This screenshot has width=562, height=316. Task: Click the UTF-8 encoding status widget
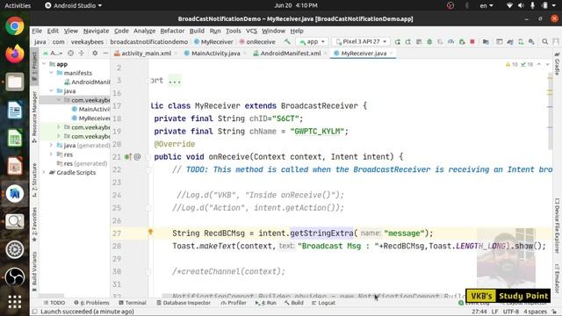tap(511, 312)
